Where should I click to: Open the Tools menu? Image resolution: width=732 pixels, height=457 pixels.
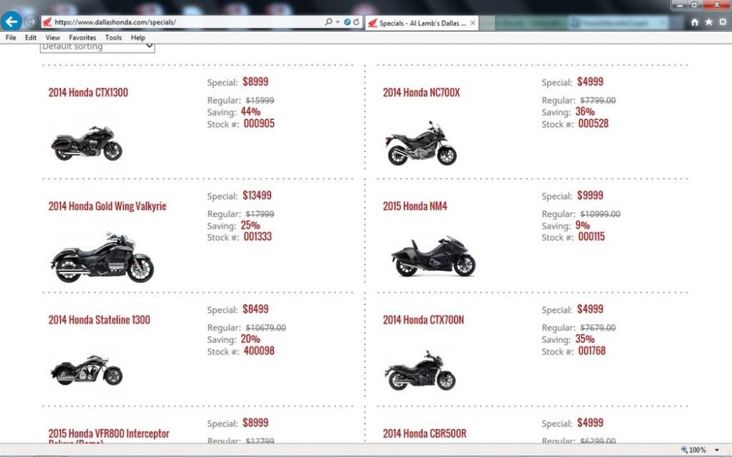113,37
